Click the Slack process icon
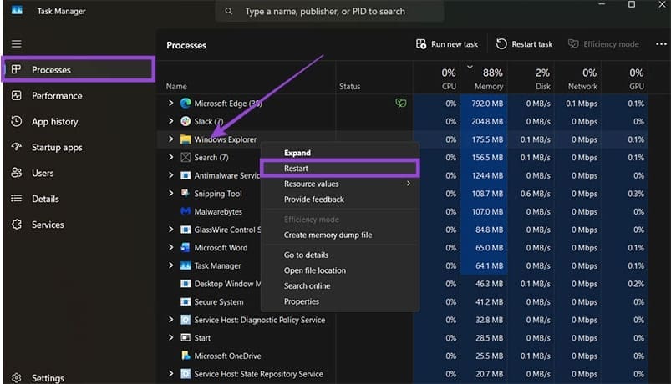The image size is (671, 384). [186, 121]
